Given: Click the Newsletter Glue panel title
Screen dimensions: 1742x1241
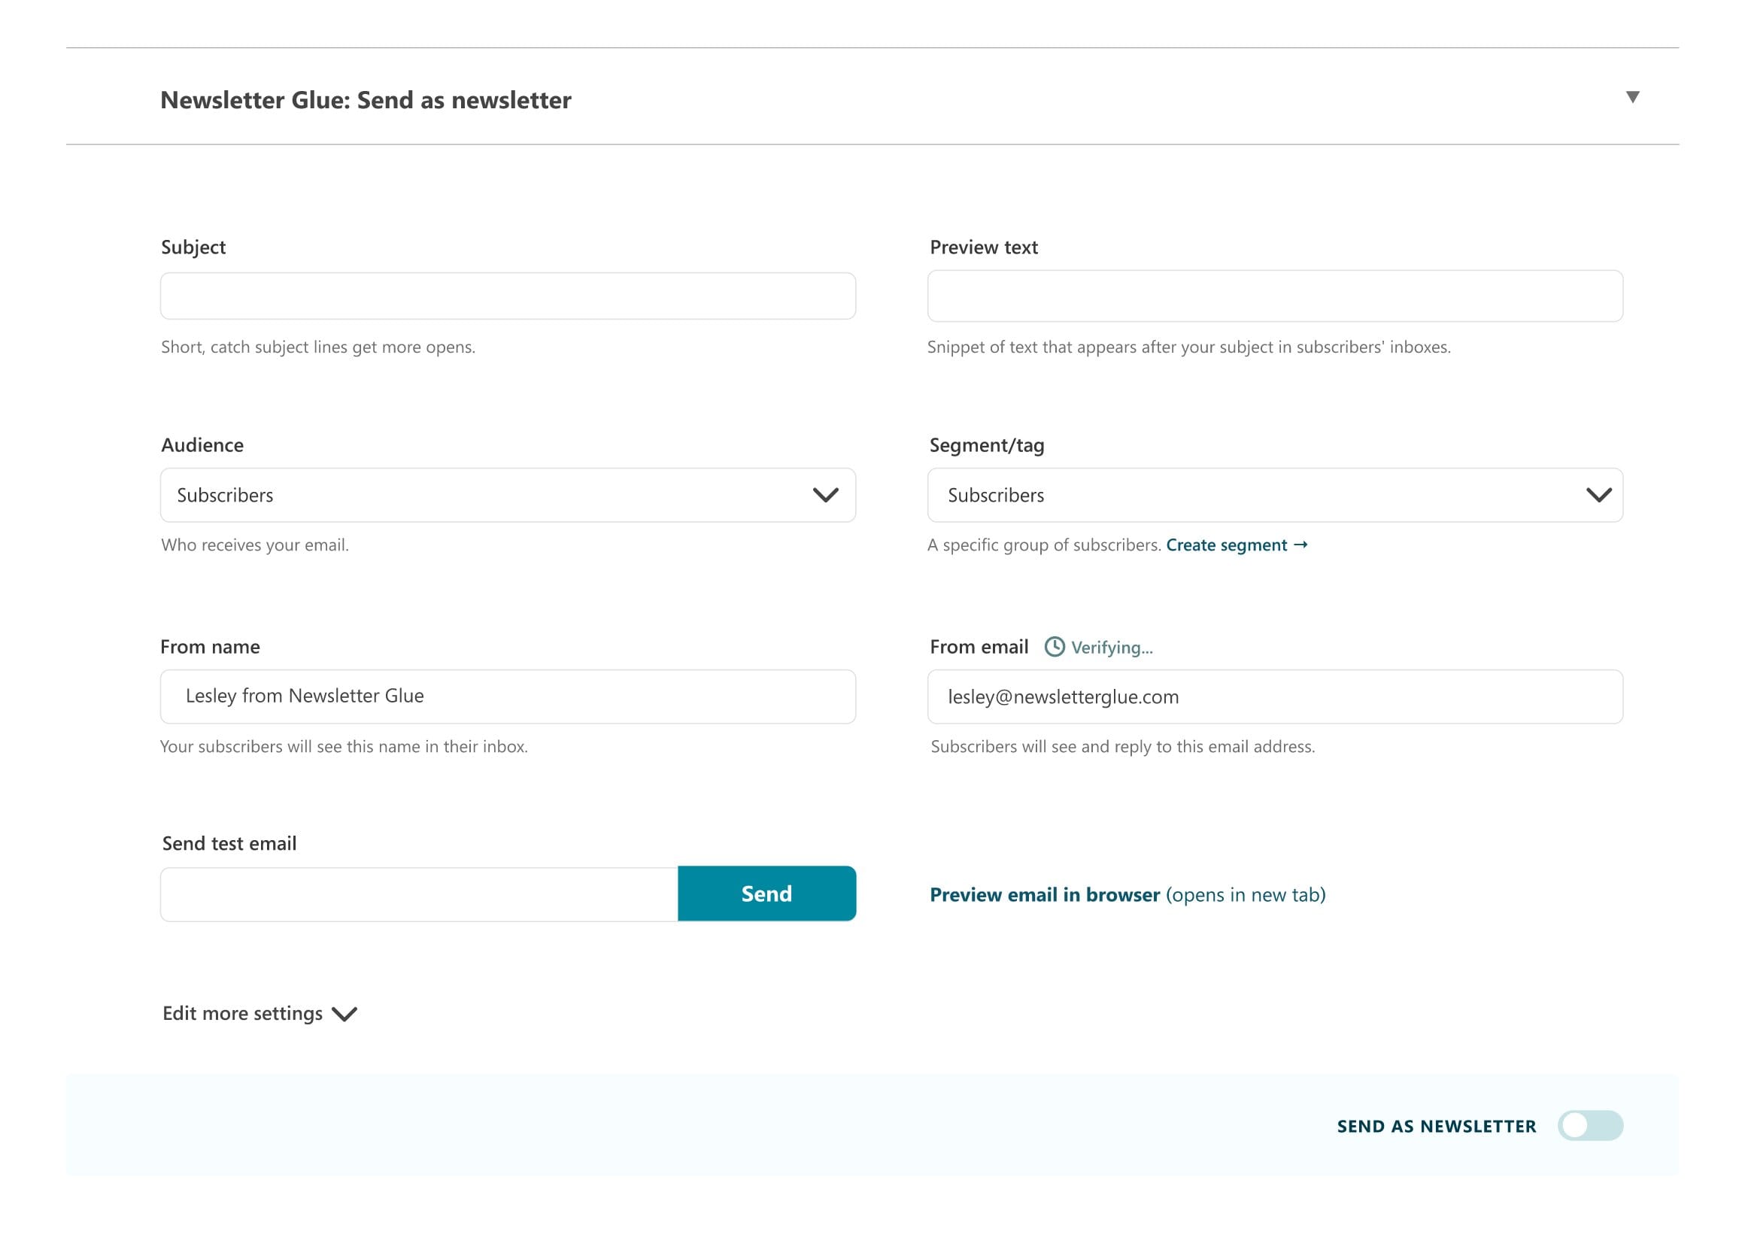Looking at the screenshot, I should 366,100.
